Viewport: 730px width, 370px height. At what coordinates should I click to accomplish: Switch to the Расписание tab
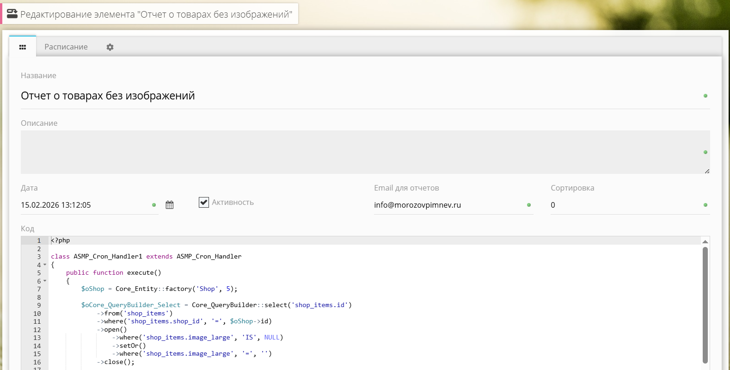[66, 47]
